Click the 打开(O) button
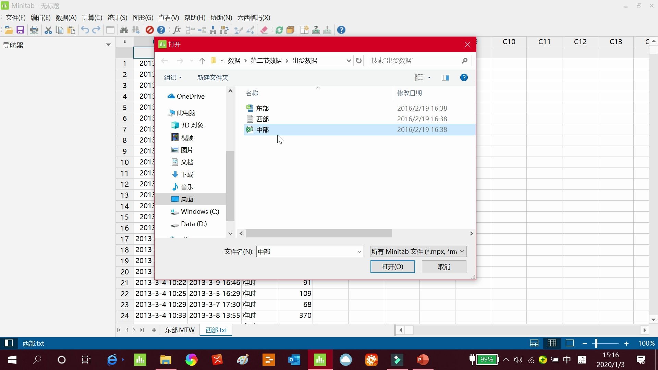 392,267
